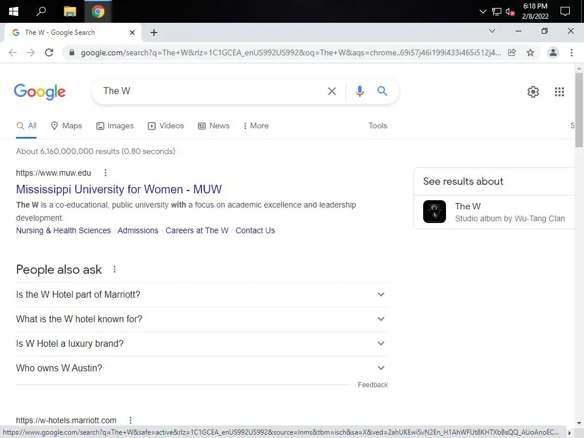Click inside the Google search box
Image resolution: width=584 pixels, height=438 pixels.
click(x=212, y=91)
